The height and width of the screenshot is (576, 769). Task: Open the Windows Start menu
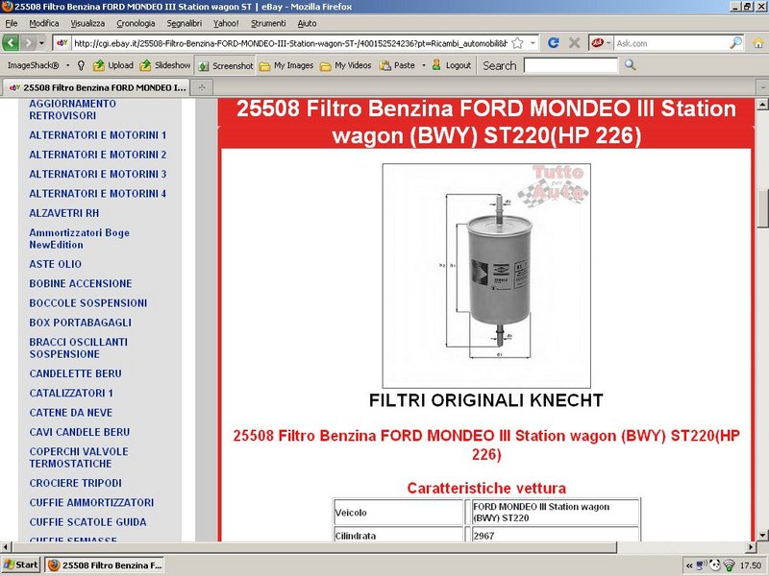(x=20, y=564)
